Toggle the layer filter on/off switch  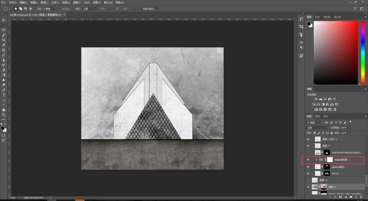(x=350, y=122)
